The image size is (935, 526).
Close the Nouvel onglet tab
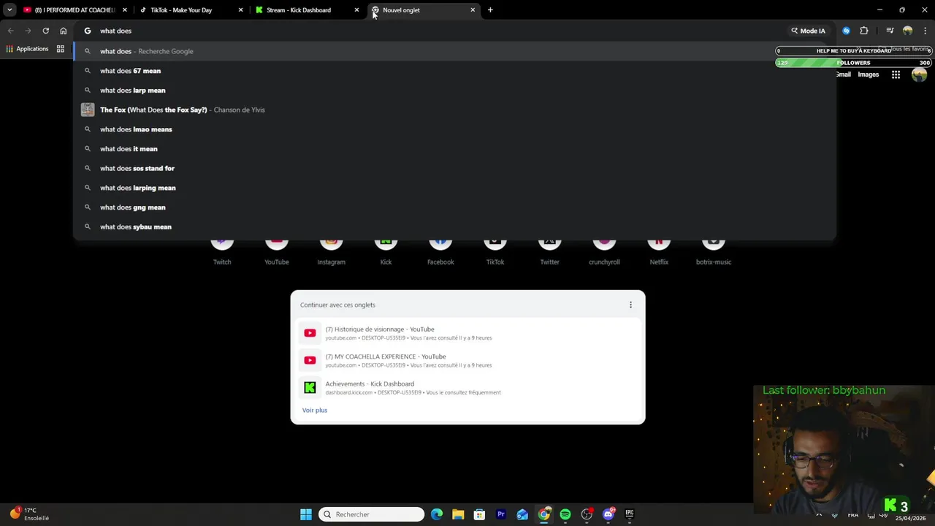[x=473, y=10]
